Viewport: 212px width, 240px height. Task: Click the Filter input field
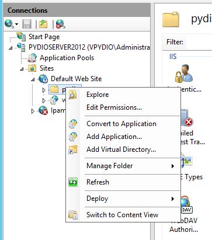(x=199, y=42)
